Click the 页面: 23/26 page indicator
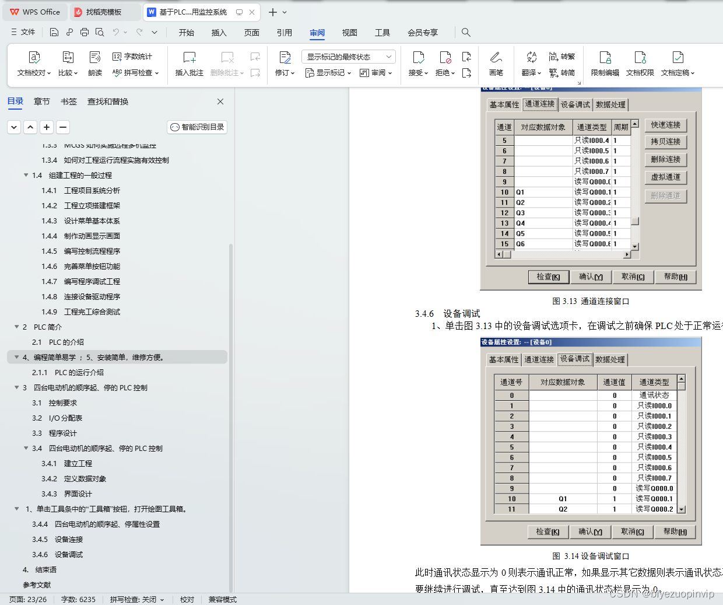This screenshot has height=605, width=723. (27, 599)
